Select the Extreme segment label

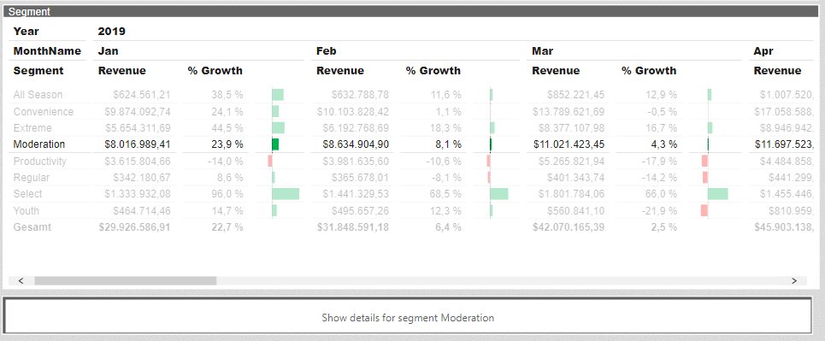point(32,128)
